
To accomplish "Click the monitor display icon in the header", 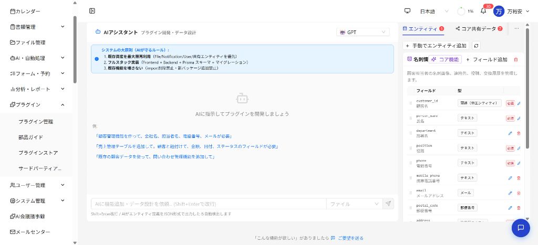I will click(407, 11).
